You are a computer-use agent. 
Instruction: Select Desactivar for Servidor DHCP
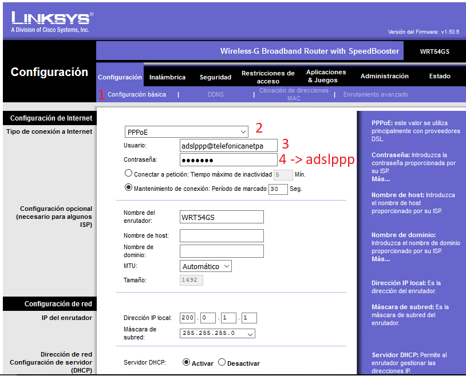click(x=222, y=362)
